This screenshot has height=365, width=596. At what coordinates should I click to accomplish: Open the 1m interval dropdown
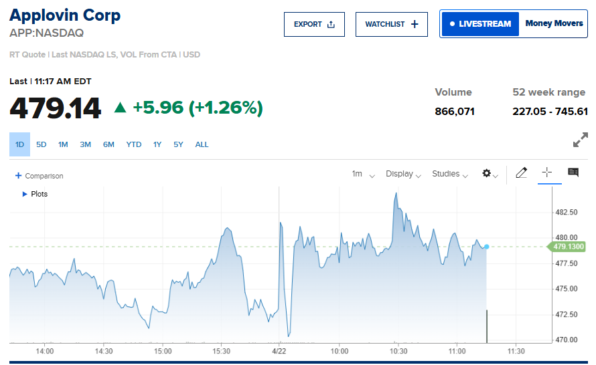tap(363, 174)
